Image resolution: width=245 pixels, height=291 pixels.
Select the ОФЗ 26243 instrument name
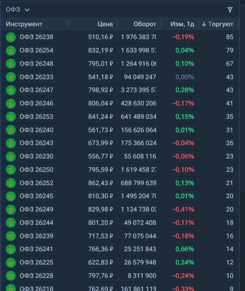37,143
